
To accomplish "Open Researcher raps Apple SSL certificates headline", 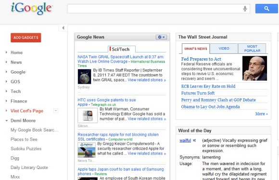I will [118, 137].
